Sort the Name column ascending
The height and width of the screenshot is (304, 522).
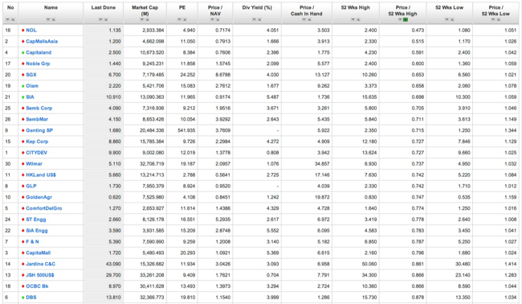click(x=53, y=20)
